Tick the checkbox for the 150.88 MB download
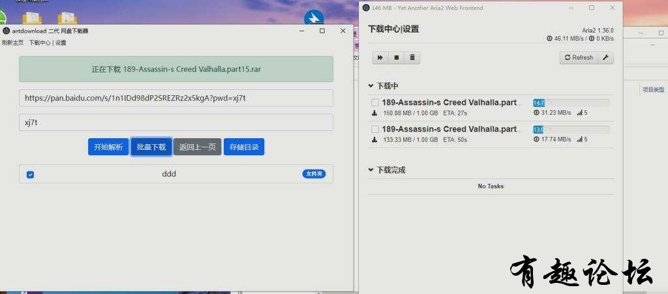Screen dimensions: 668x294 click(375, 102)
